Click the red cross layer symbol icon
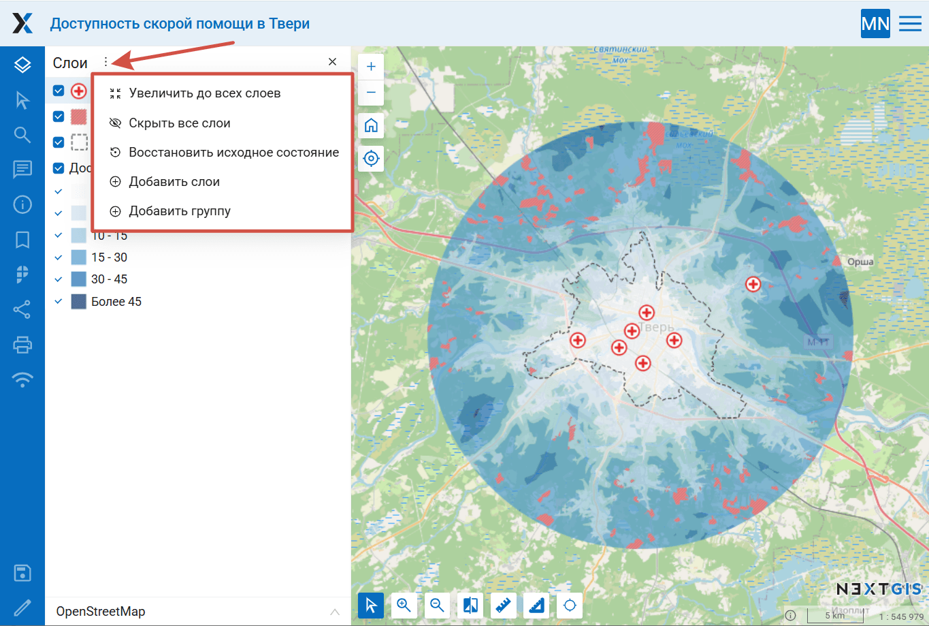The height and width of the screenshot is (626, 929). click(79, 91)
